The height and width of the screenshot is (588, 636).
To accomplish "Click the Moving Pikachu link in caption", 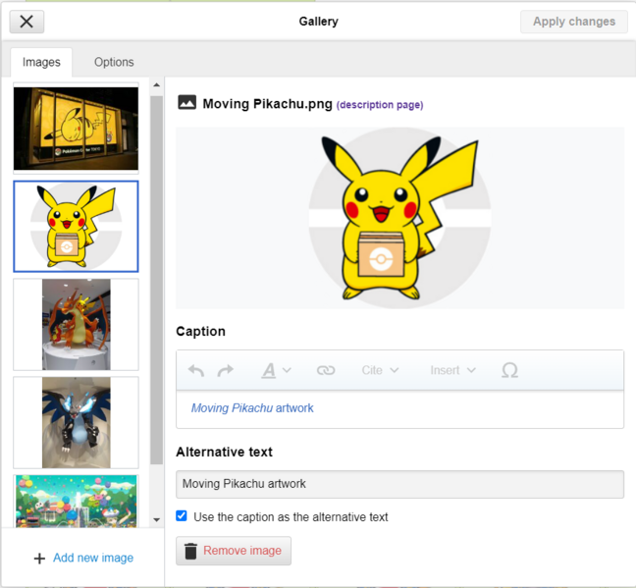I will [252, 407].
